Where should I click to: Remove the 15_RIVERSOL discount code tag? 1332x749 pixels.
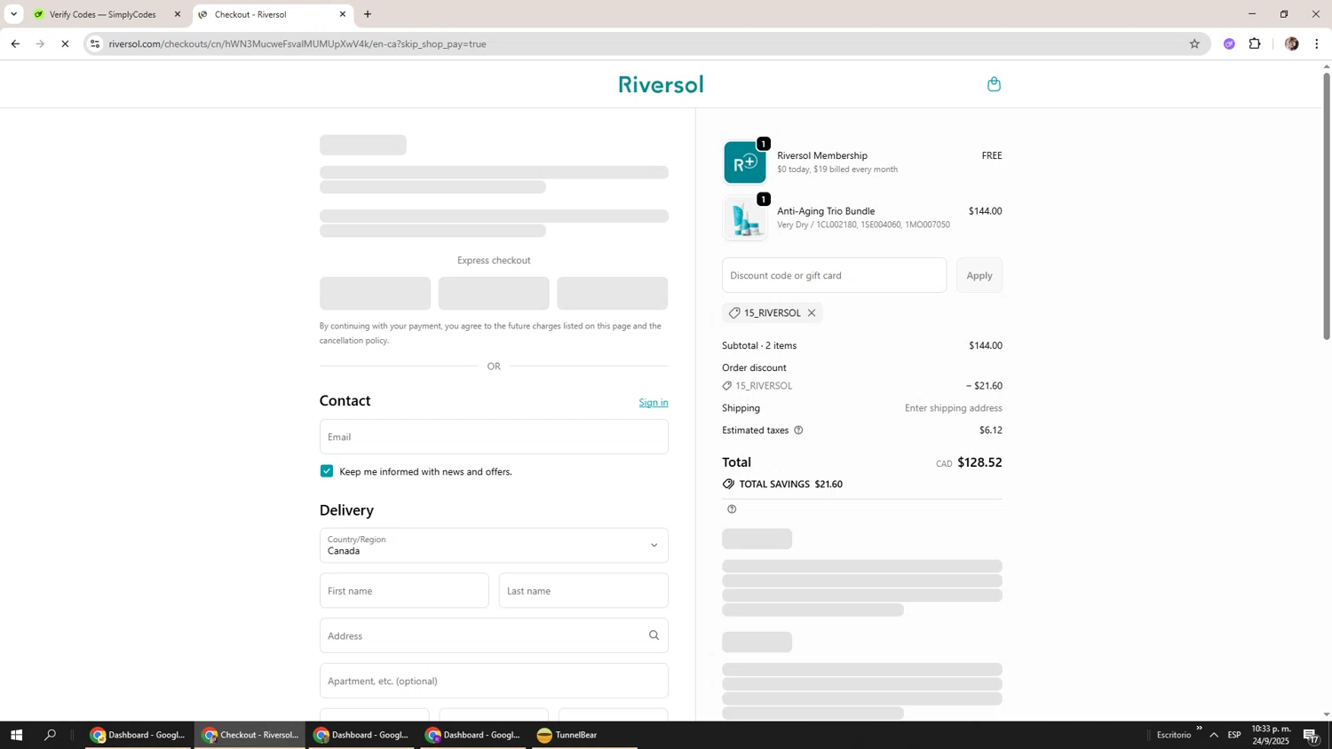coord(812,313)
